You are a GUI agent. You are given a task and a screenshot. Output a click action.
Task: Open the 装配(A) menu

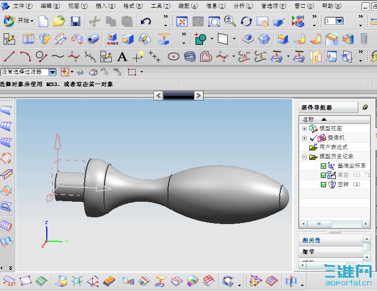tap(188, 6)
